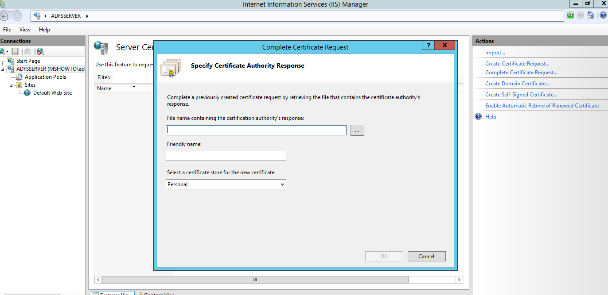
Task: Click the address bar arrow after ADFSSERVER
Action: tap(87, 16)
